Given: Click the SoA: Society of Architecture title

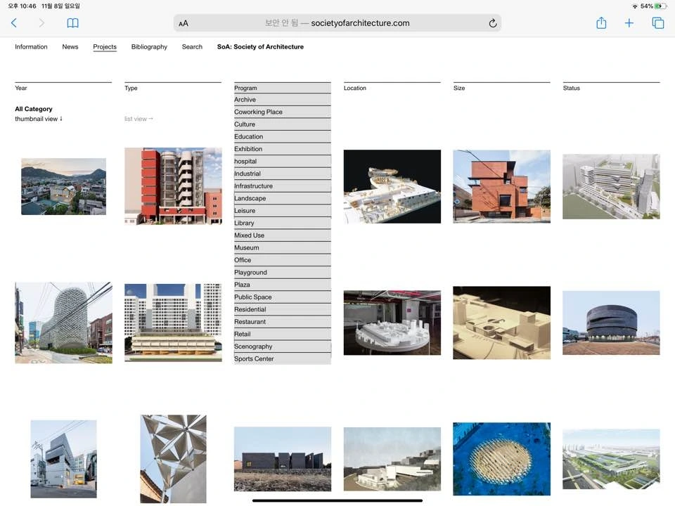Looking at the screenshot, I should tap(260, 46).
